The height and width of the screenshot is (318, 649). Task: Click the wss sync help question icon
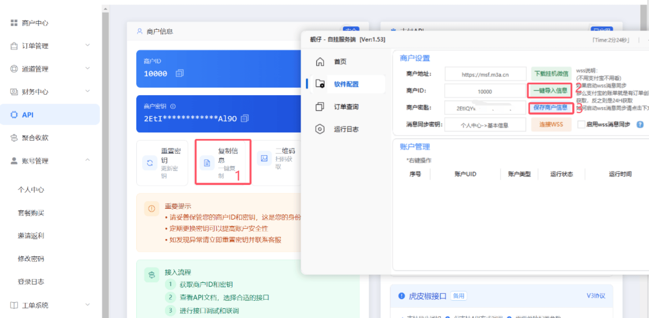640,124
